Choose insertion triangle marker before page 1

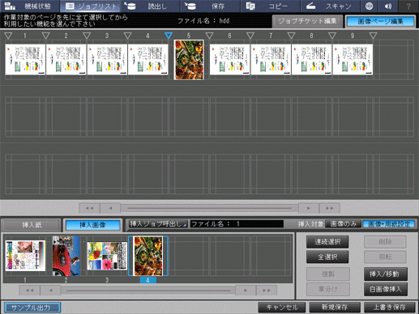[x=8, y=36]
